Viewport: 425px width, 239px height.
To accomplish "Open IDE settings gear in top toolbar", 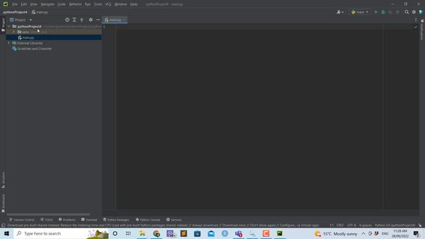I will point(414,12).
